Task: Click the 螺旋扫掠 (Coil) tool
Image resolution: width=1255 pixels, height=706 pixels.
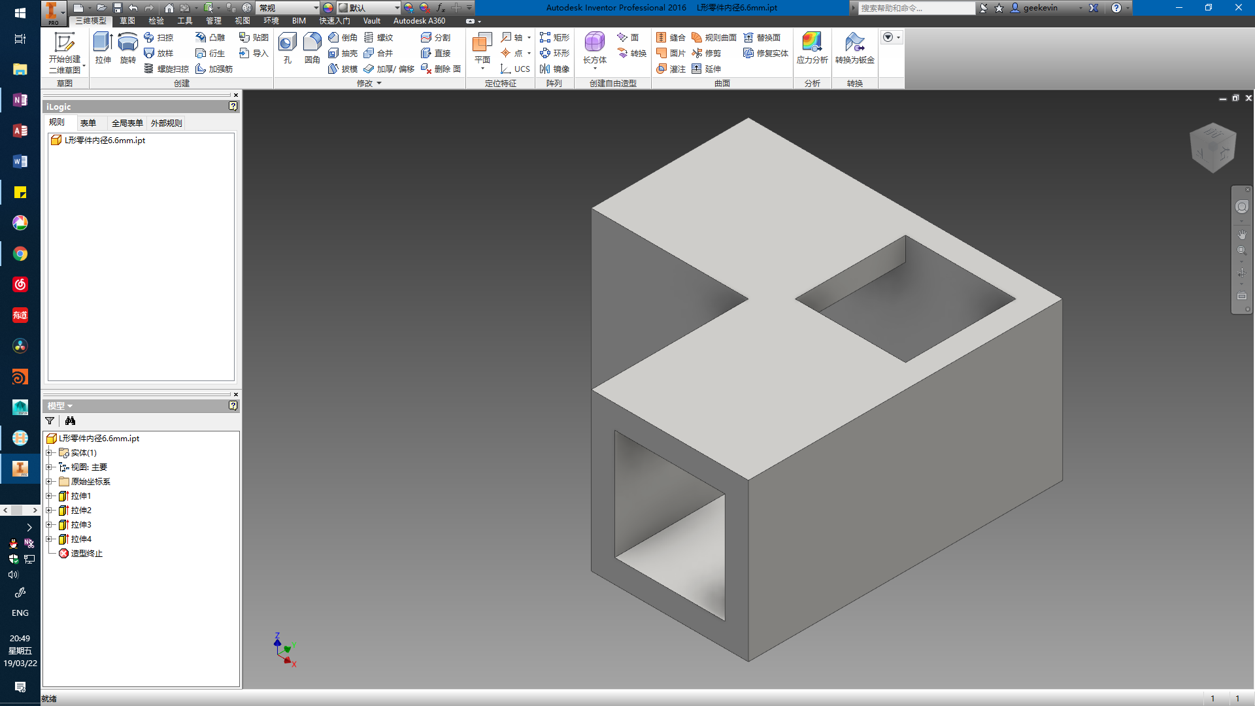Action: pos(167,69)
